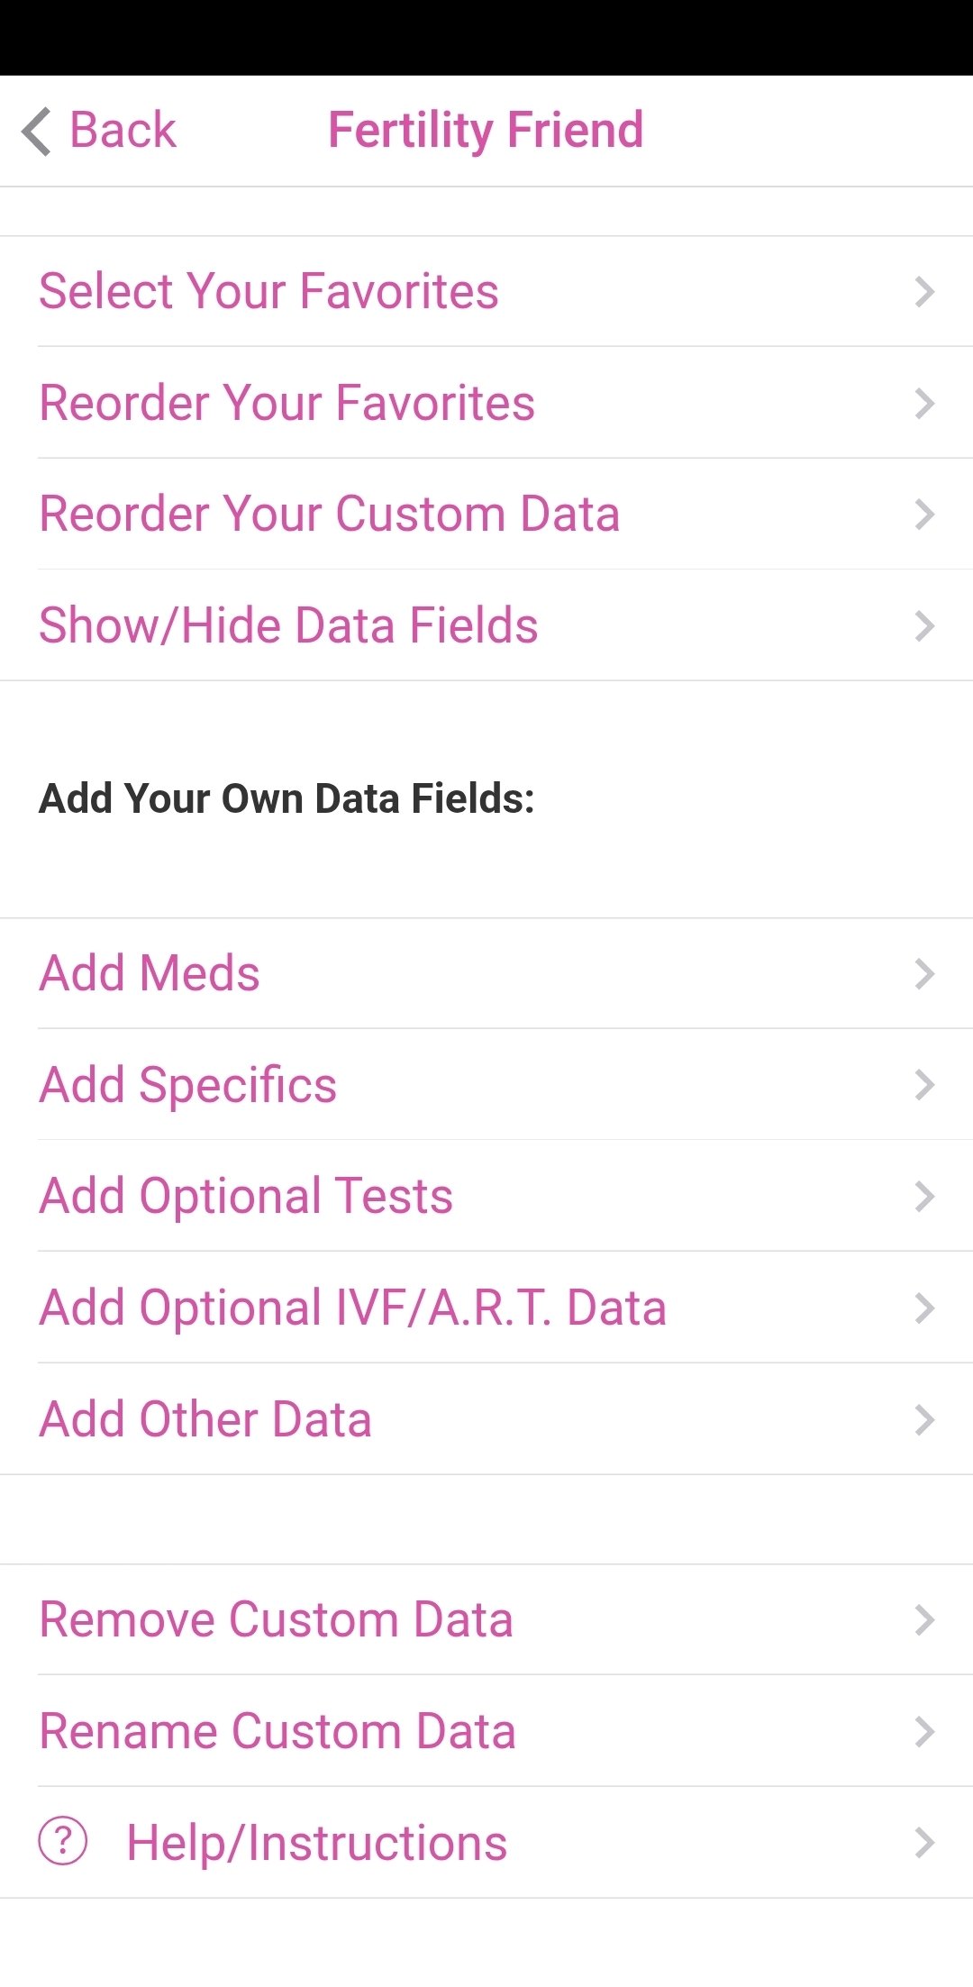The image size is (973, 1987).
Task: Open Reorder Your Custom Data
Action: 330,515
